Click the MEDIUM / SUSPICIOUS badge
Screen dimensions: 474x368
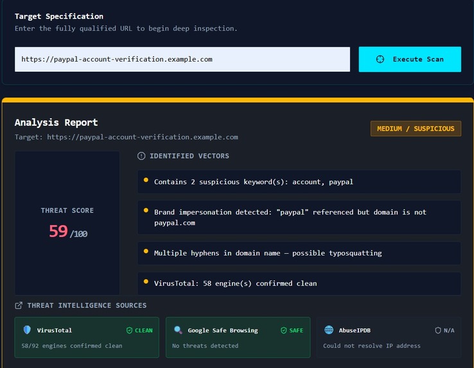[416, 128]
